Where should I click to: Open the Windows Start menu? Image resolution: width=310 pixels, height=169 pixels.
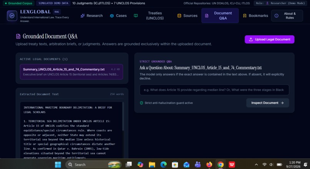tap(58, 164)
